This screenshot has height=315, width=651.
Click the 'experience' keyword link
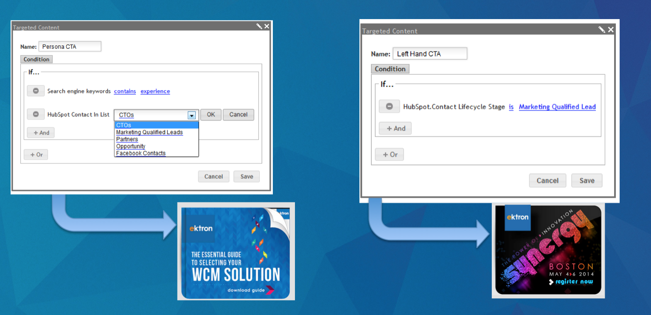[x=155, y=91]
